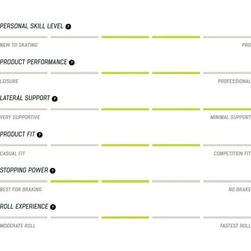Click first green segment of Personal Skill Level

click(125, 37)
